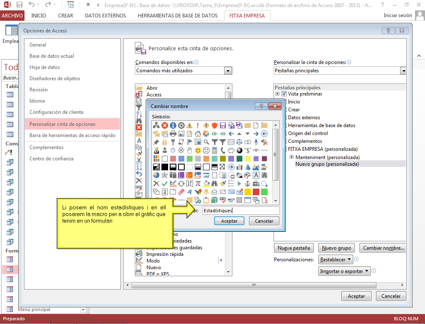425x324 pixels.
Task: Click the Cambiar nombre... button
Action: (x=383, y=248)
